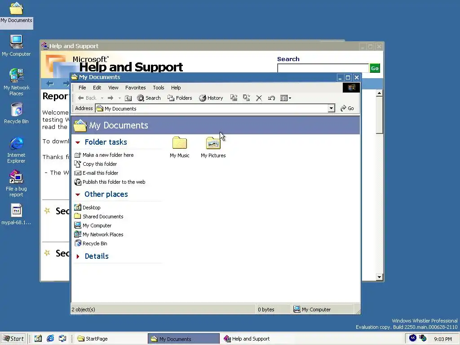Click Help and Support scrollbar up arrow
460x345 pixels.
(x=379, y=93)
